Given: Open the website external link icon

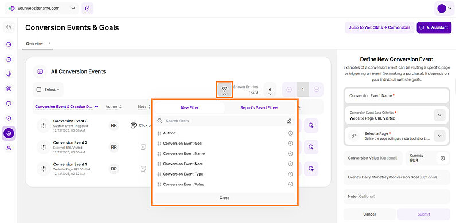Looking at the screenshot, I should tap(88, 9).
